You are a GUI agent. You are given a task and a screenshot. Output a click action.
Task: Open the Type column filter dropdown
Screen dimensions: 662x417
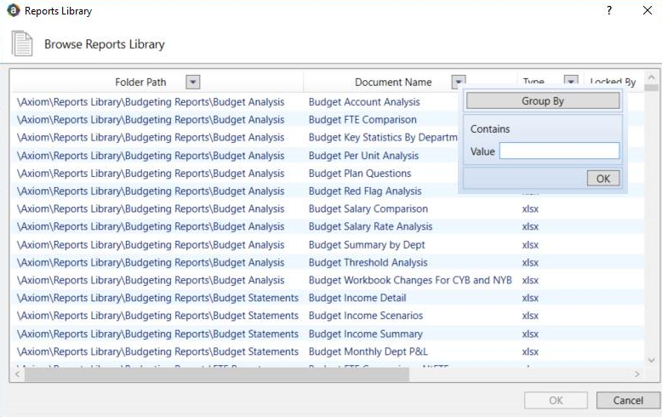(571, 83)
